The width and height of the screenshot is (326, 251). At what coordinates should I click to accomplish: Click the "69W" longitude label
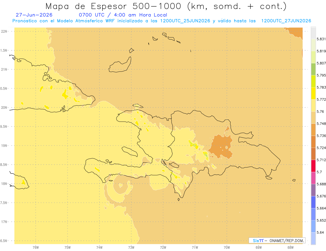(258, 247)
